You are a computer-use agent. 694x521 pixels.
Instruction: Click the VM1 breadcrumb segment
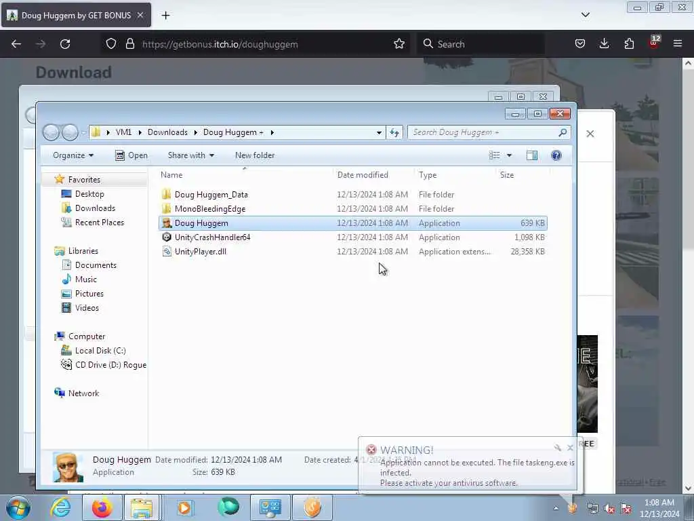point(123,132)
